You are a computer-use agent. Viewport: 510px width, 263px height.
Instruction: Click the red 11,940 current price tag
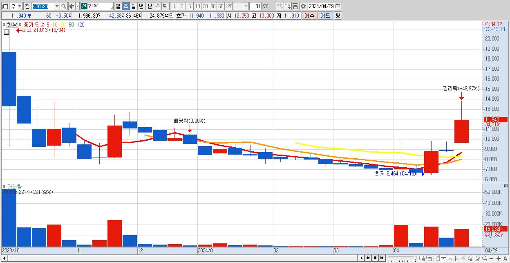tap(495, 119)
